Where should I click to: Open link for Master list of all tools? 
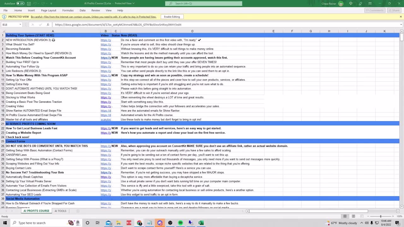point(106,119)
